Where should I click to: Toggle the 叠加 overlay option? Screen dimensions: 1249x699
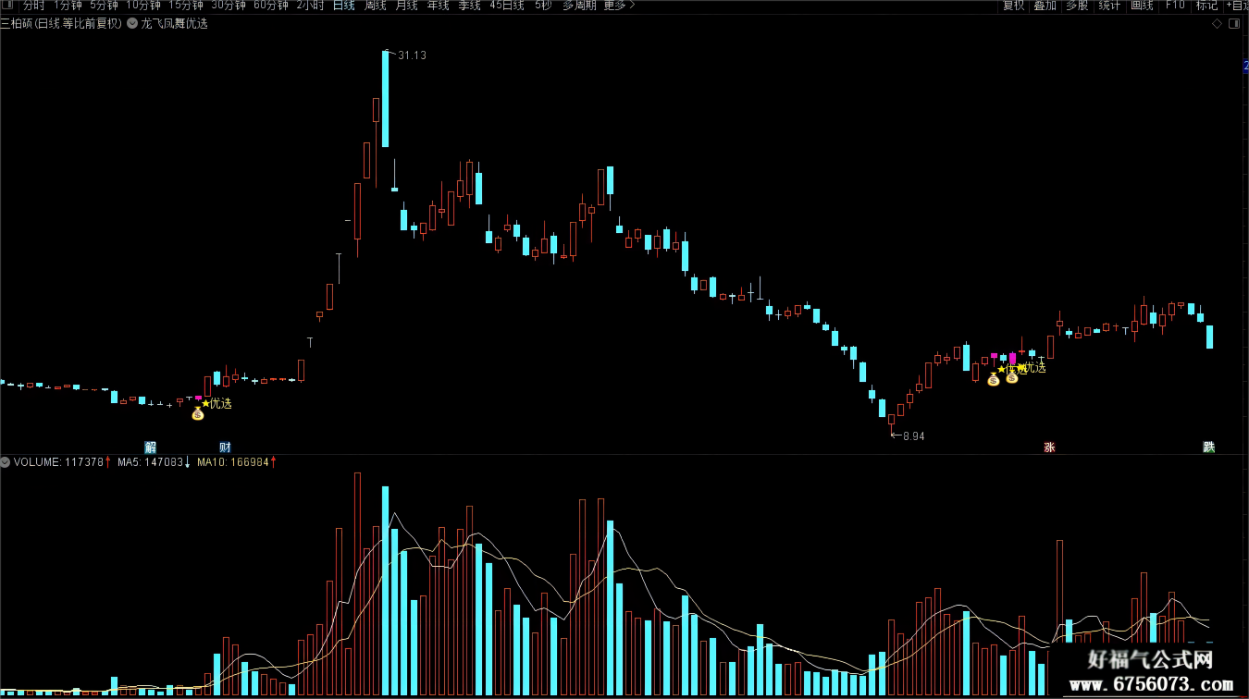click(x=1045, y=6)
